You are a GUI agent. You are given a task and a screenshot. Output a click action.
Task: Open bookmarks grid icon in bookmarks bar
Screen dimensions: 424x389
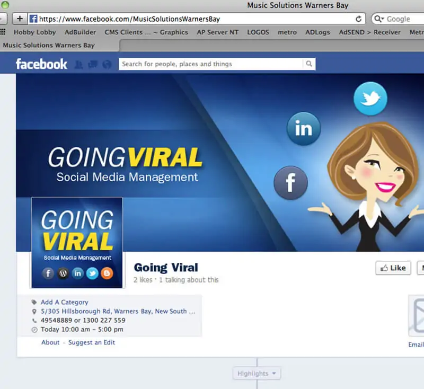[x=3, y=32]
